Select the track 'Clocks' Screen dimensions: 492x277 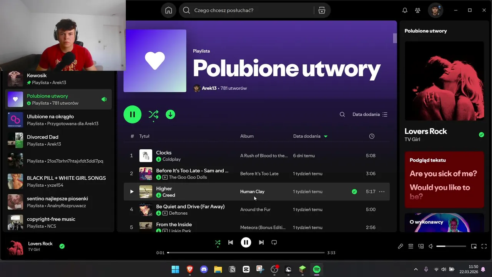click(164, 153)
